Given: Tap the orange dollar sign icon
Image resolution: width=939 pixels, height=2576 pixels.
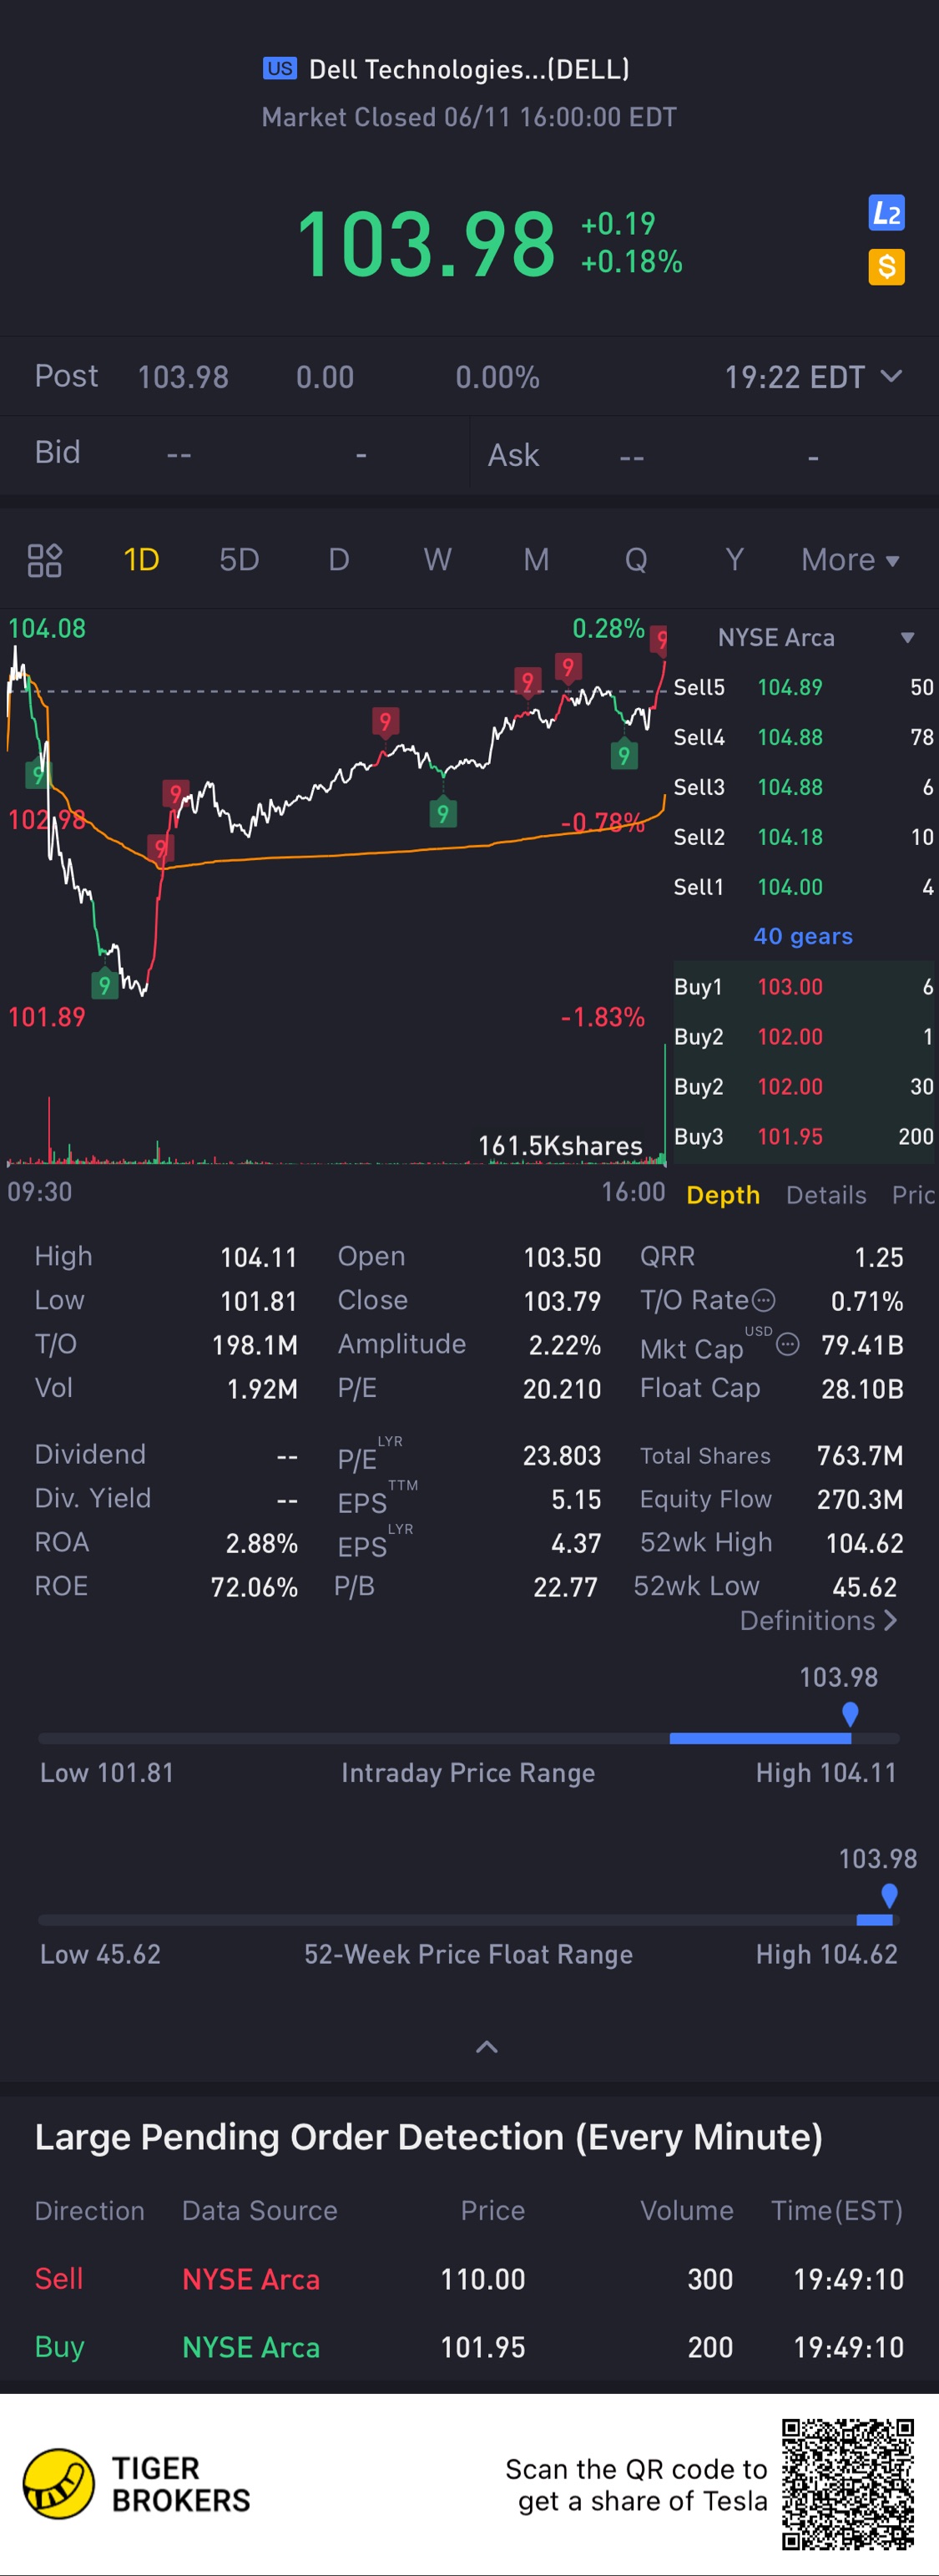Looking at the screenshot, I should click(x=886, y=267).
